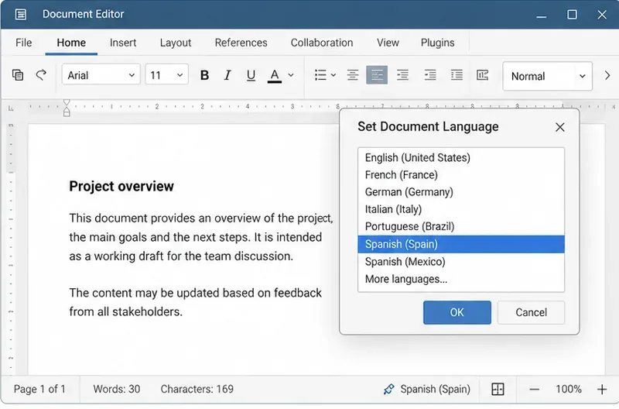
Task: Click More languages... in the list
Action: (461, 279)
